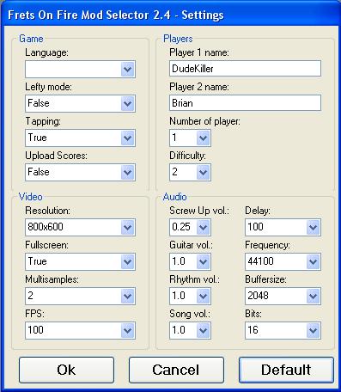
Task: Open the Buffersize dropdown
Action: tap(283, 296)
